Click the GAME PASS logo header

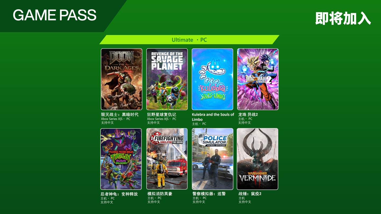[55, 15]
